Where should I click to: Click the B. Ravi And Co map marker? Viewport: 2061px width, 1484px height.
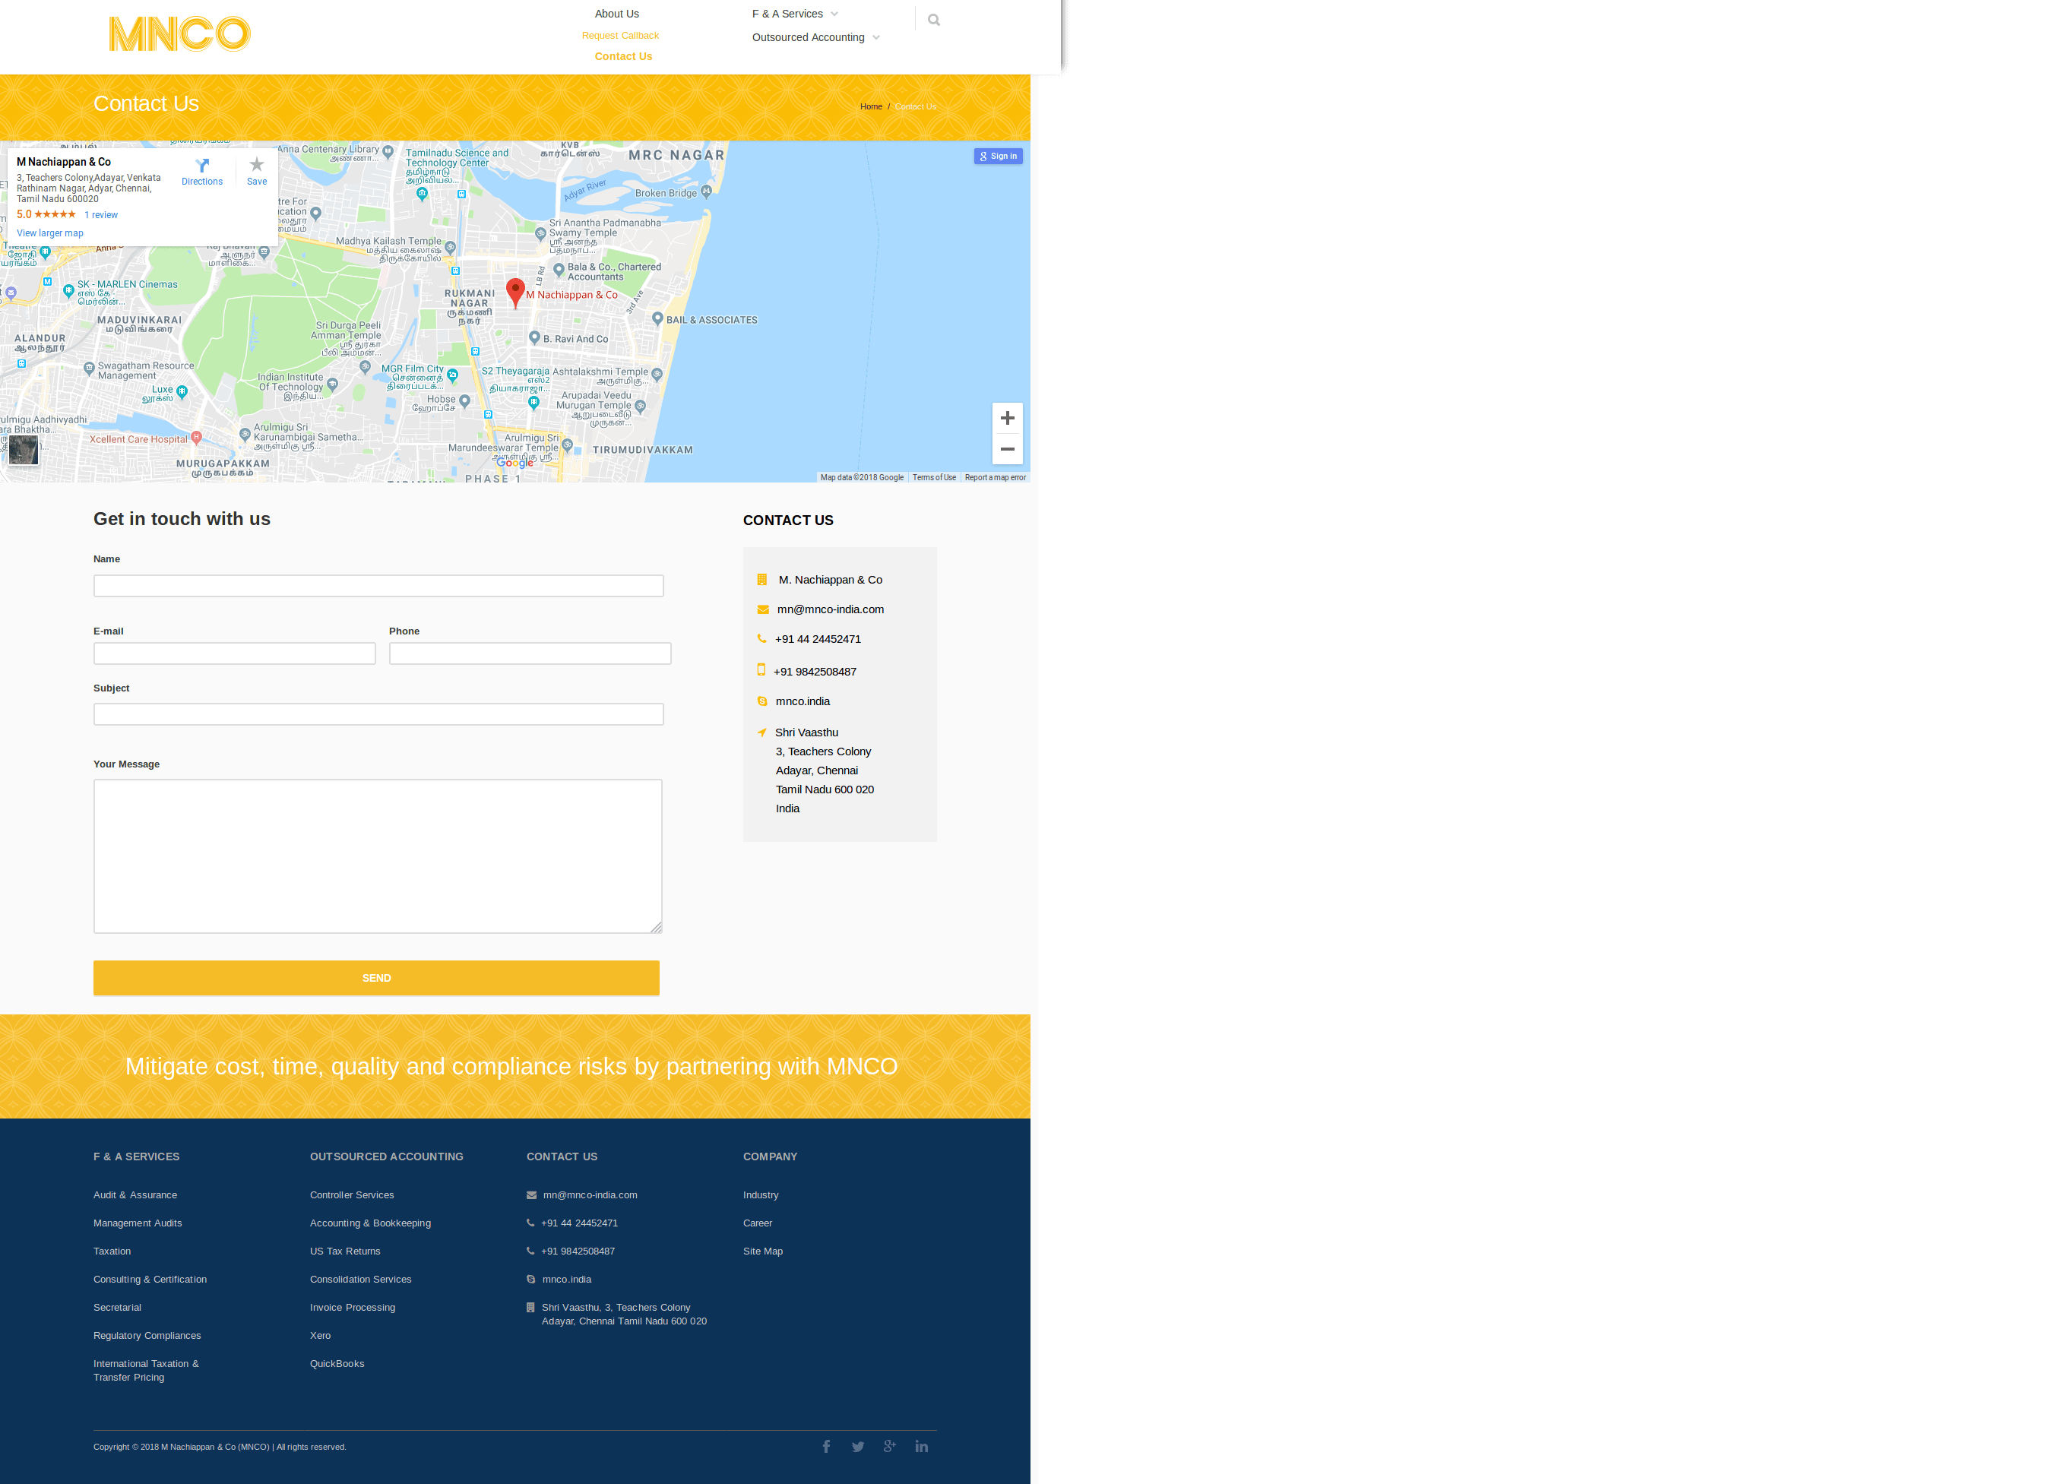(x=534, y=338)
